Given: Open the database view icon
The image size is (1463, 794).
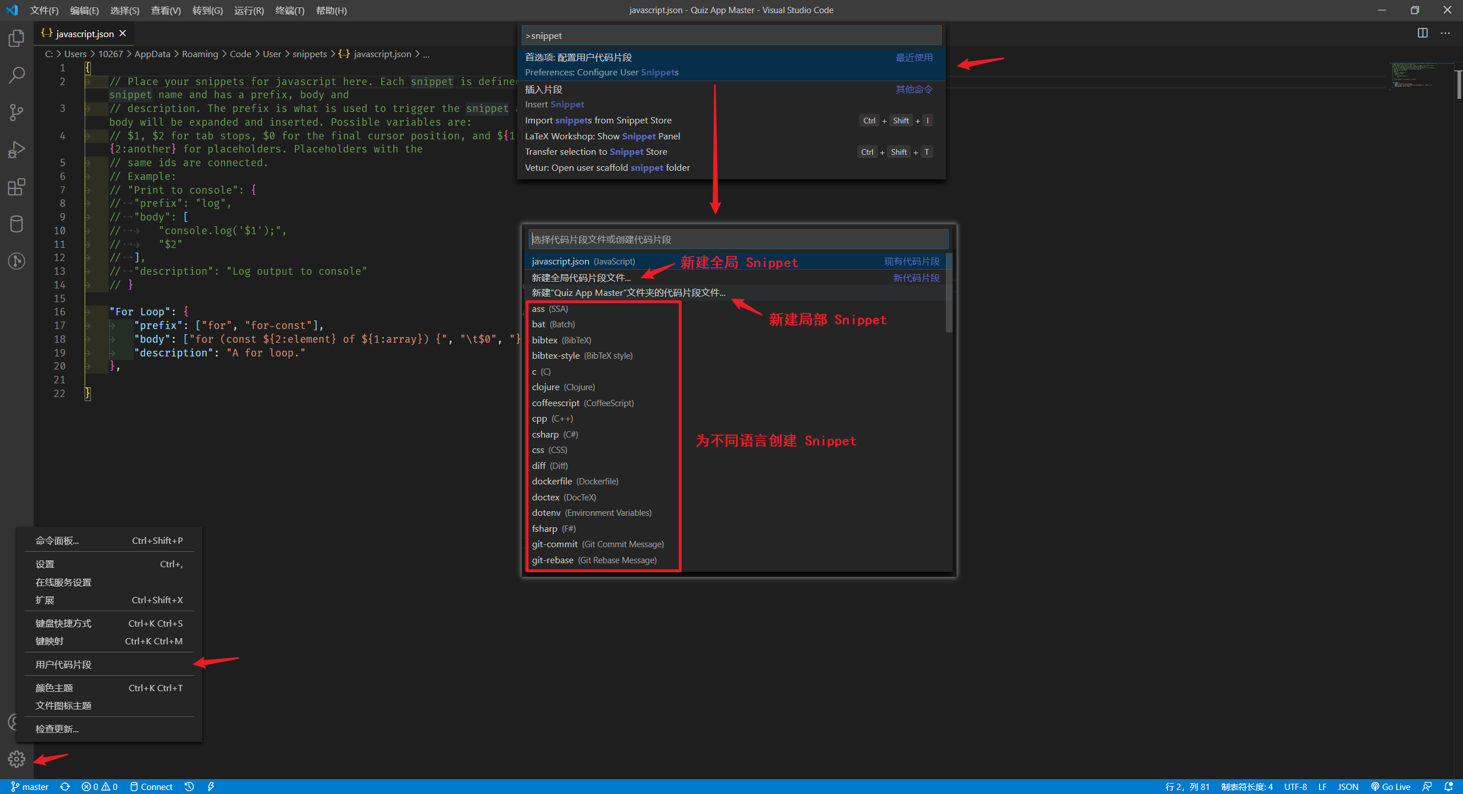Looking at the screenshot, I should [x=17, y=224].
